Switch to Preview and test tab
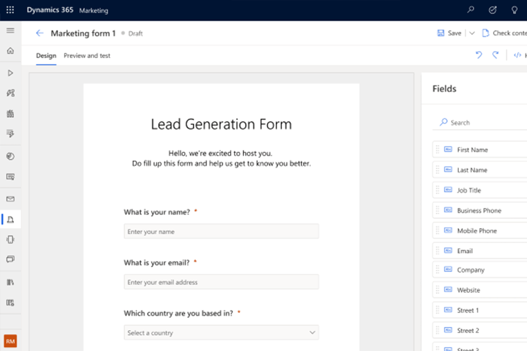Viewport: 527px width, 351px height. [87, 55]
